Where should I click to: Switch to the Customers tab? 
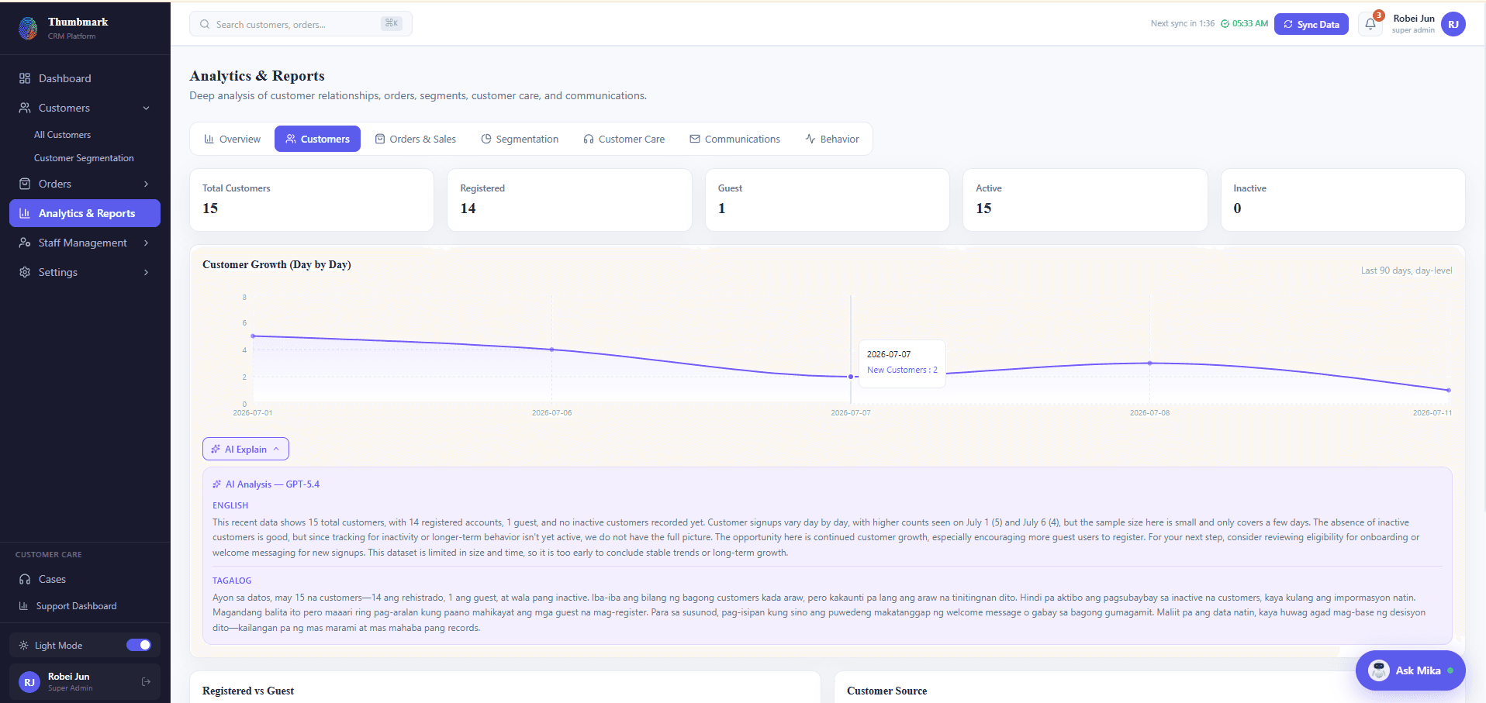[317, 139]
